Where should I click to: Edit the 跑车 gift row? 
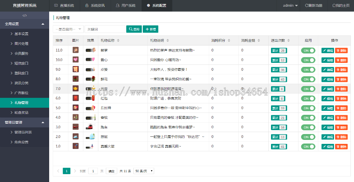click(x=328, y=127)
